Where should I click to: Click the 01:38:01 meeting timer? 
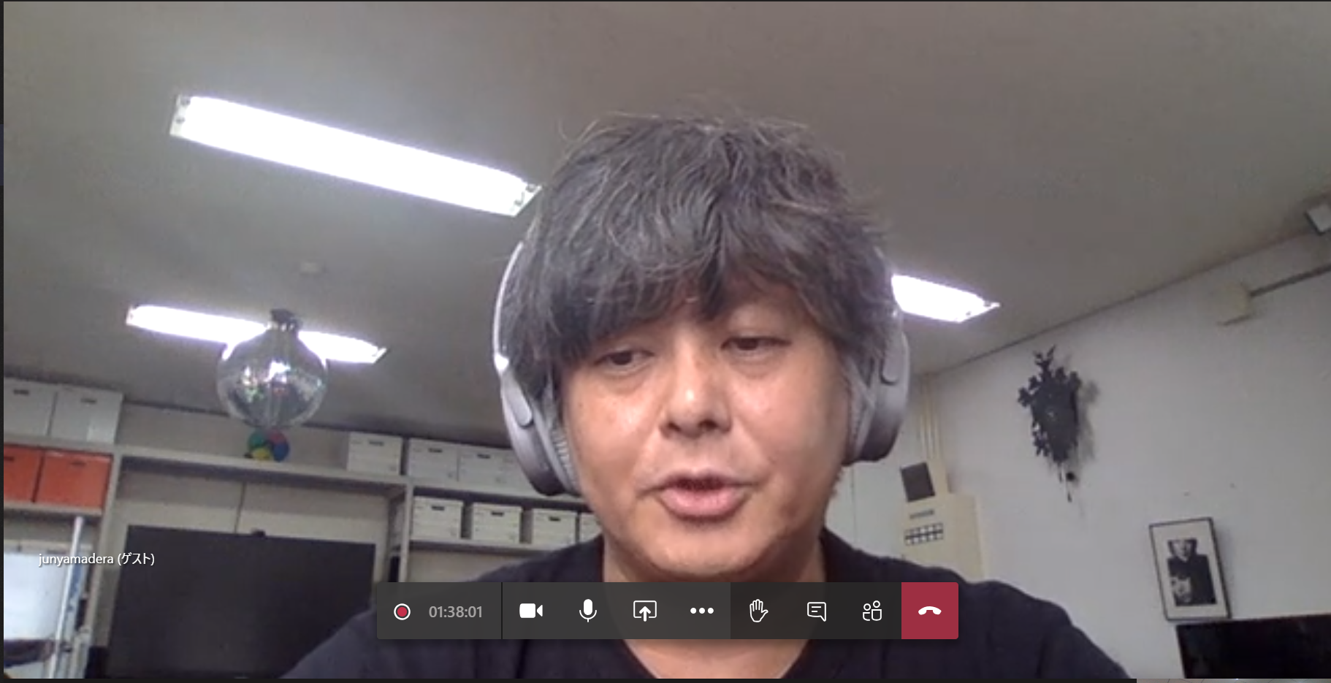pos(455,612)
